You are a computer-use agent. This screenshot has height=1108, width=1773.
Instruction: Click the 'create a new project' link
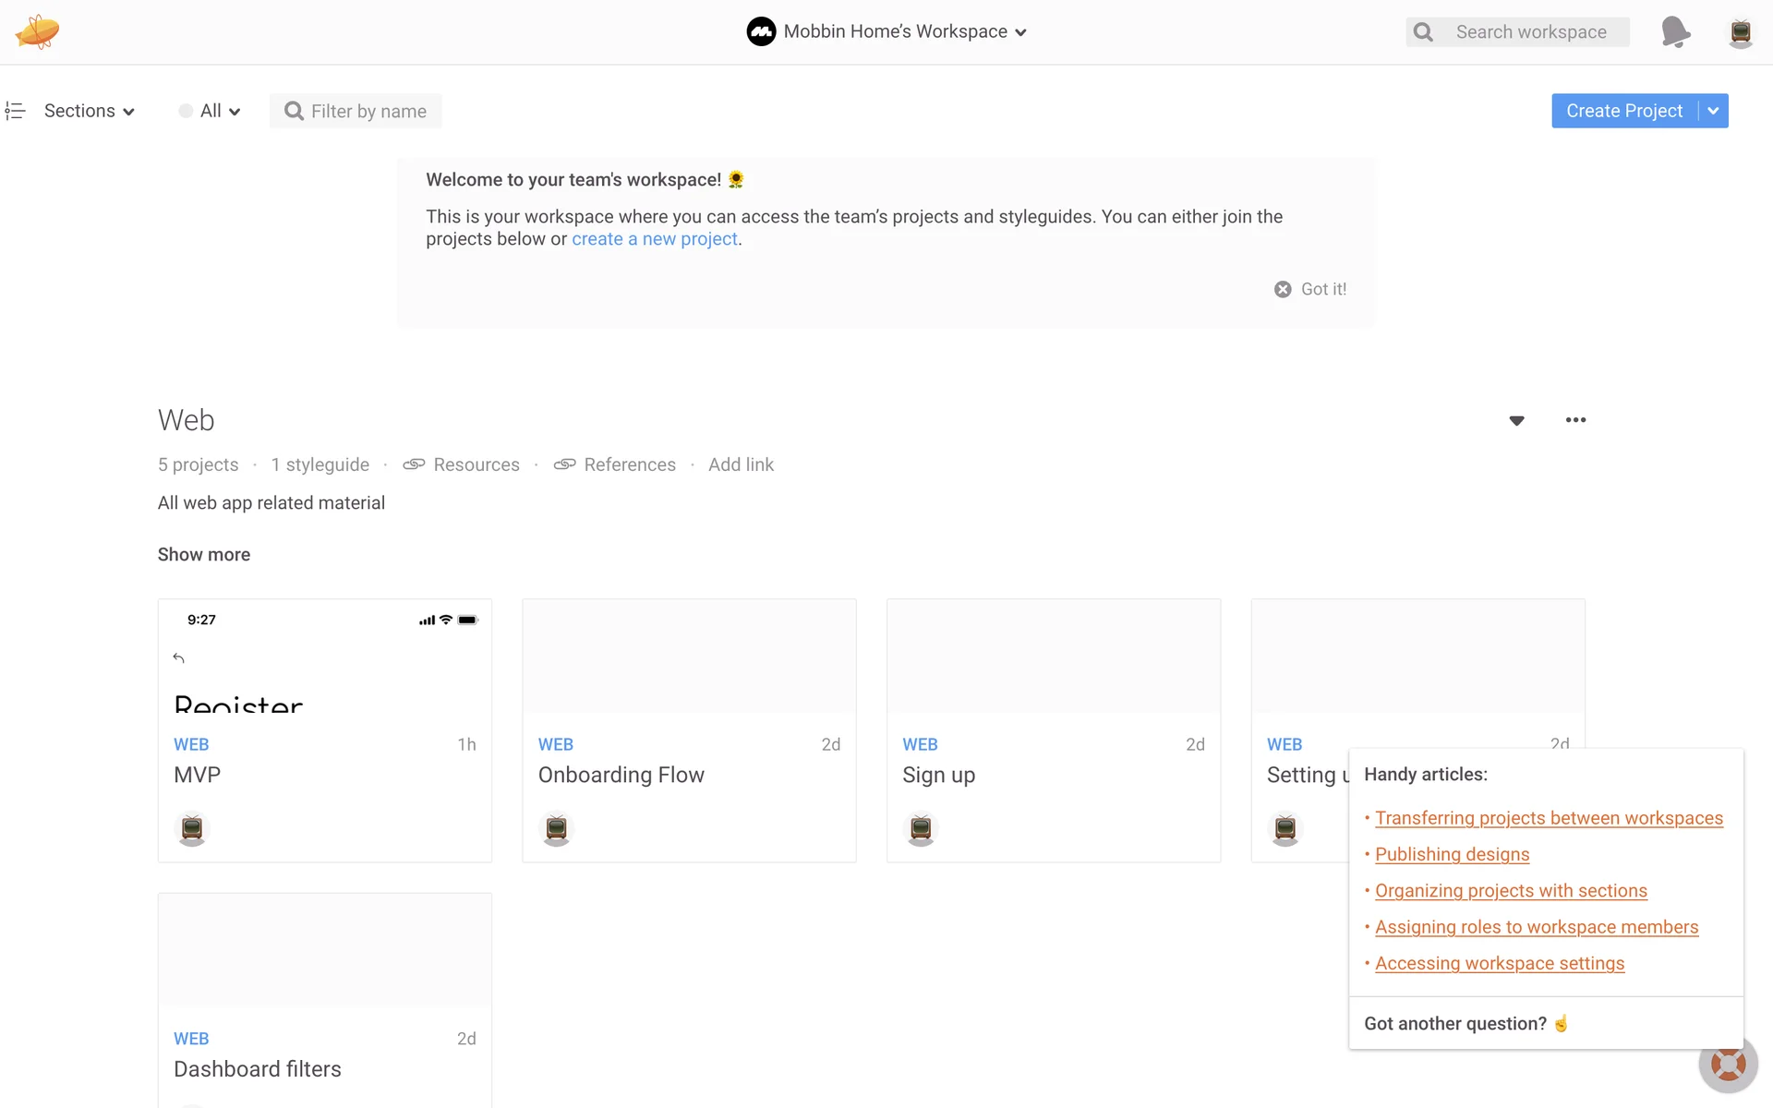(654, 239)
